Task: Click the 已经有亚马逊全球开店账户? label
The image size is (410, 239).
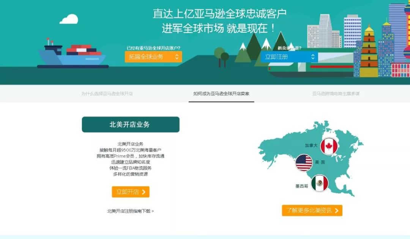Action: pos(153,48)
